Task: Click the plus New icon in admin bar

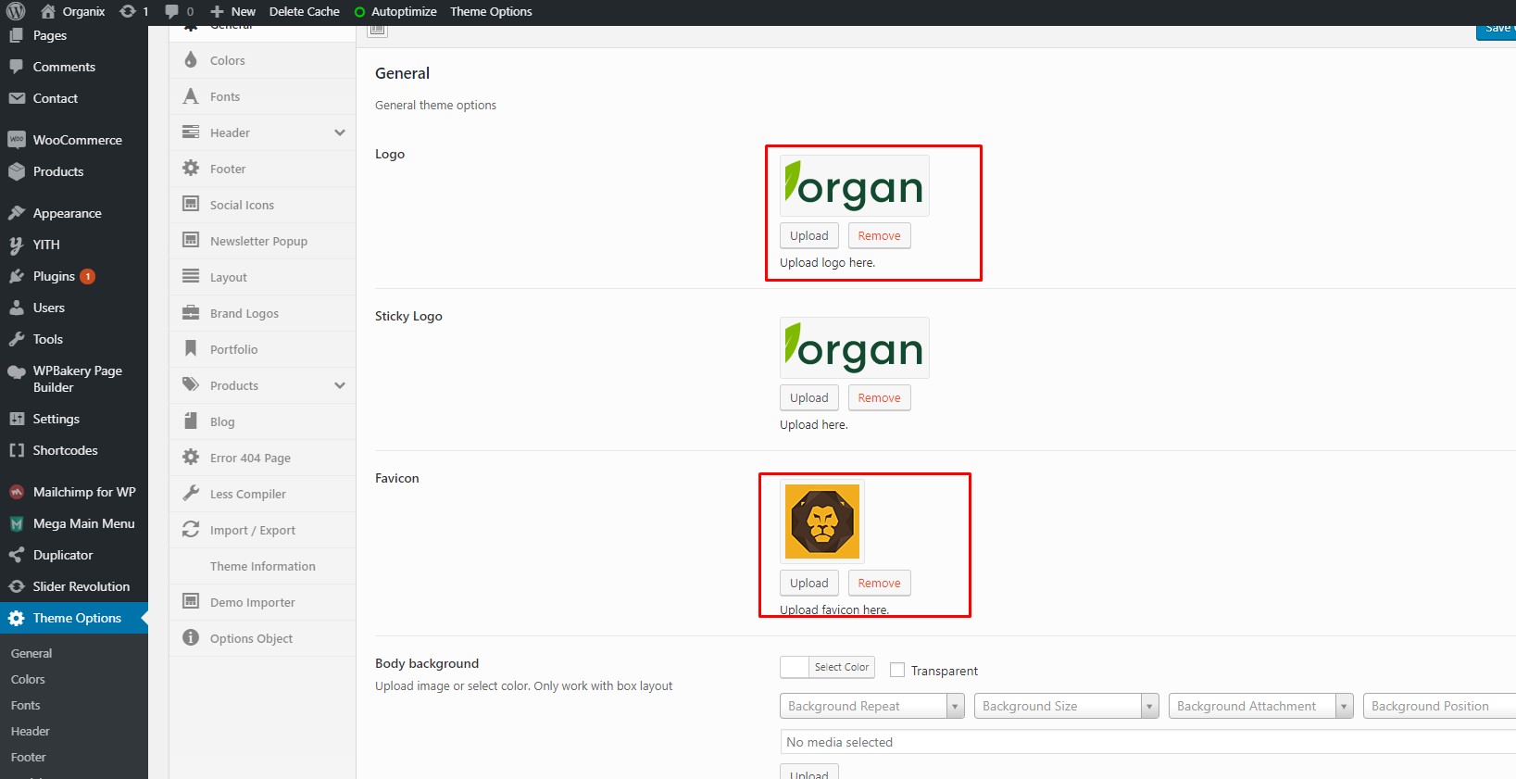Action: tap(217, 11)
